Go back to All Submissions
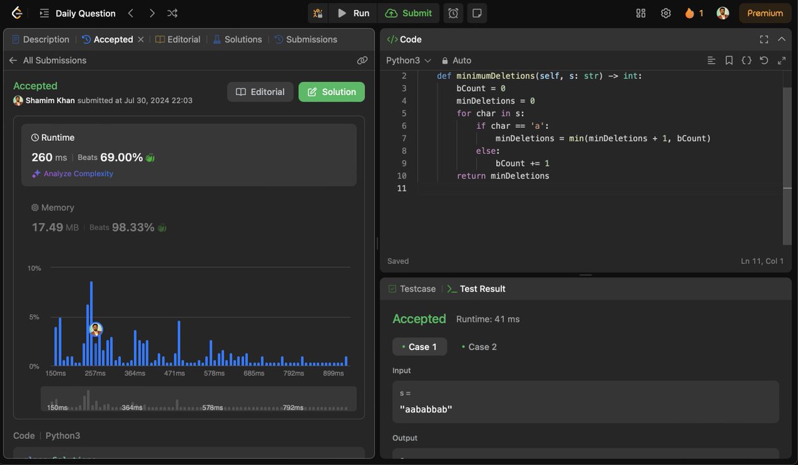Image resolution: width=798 pixels, height=465 pixels. pyautogui.click(x=48, y=60)
